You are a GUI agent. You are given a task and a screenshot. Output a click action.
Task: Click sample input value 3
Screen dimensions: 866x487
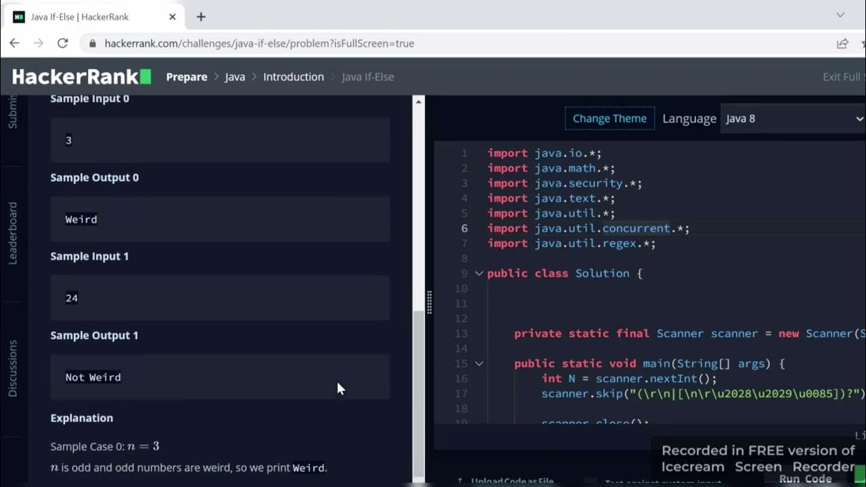(68, 140)
